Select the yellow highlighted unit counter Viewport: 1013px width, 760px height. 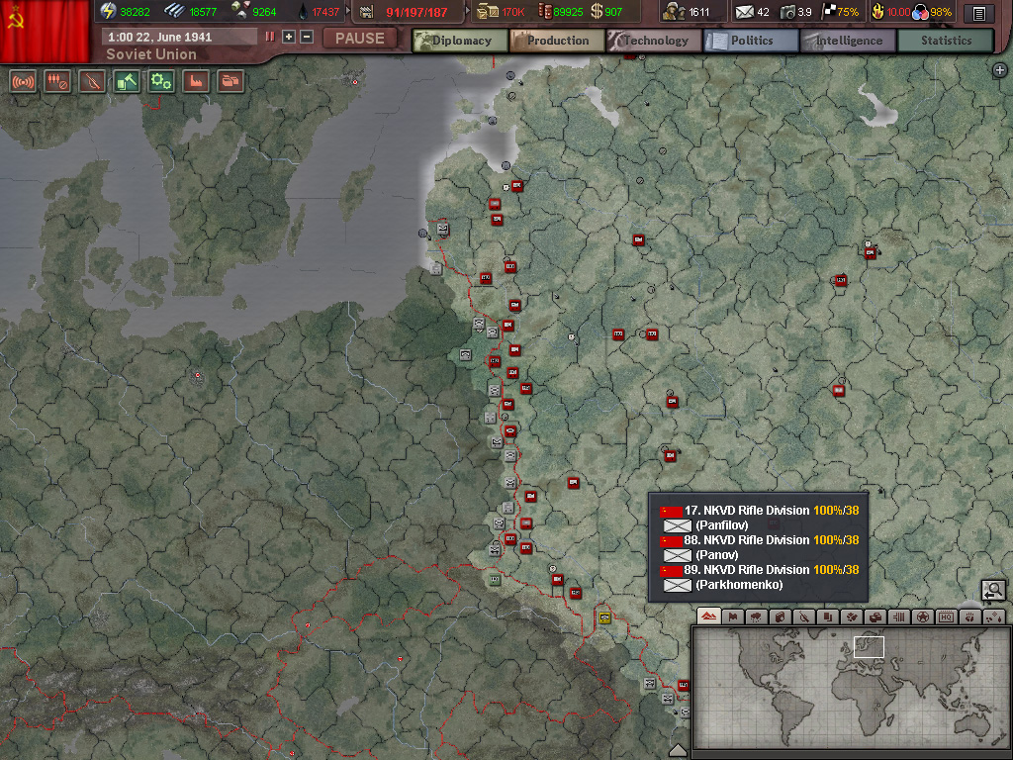pos(604,617)
